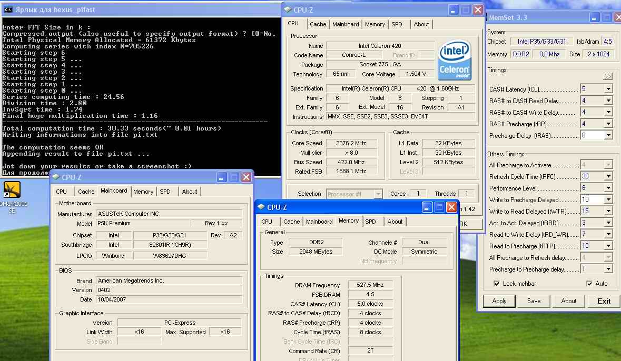Click the Level 2 cache 512 KBytes value
This screenshot has width=621, height=361.
[448, 162]
